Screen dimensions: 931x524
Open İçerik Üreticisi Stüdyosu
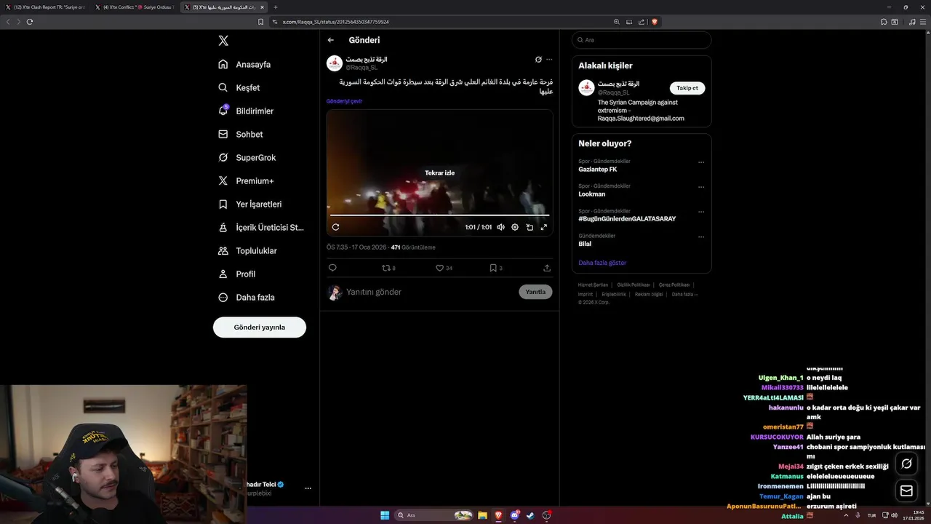click(261, 227)
